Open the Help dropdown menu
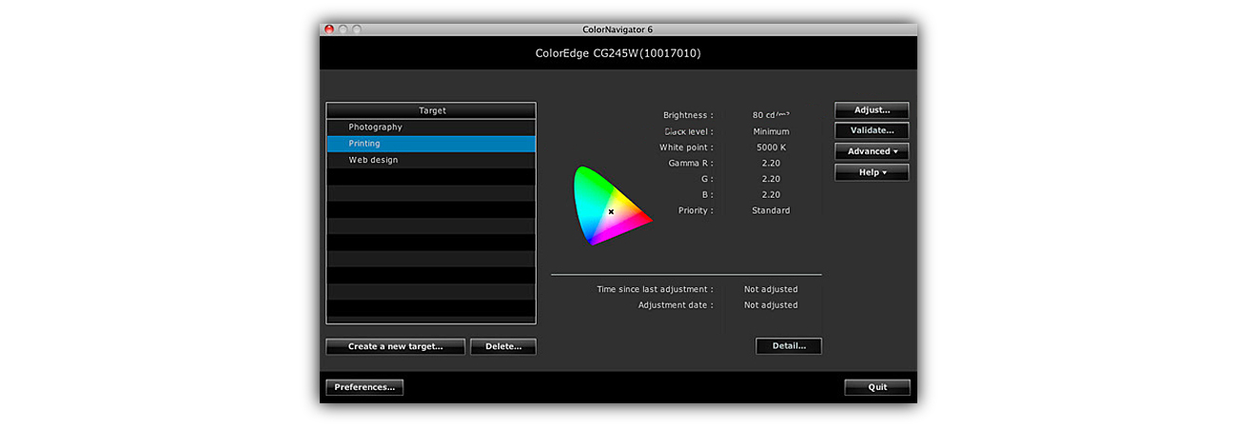Screen dimensions: 1237x428 (x=872, y=172)
